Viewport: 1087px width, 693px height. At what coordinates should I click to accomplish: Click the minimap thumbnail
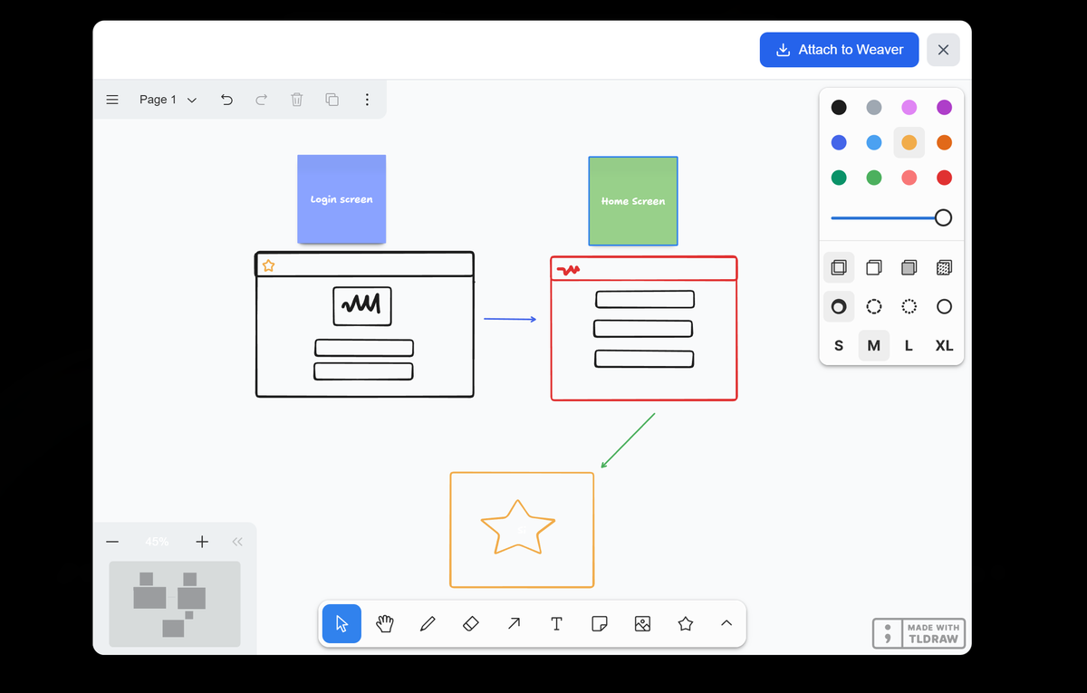click(175, 604)
